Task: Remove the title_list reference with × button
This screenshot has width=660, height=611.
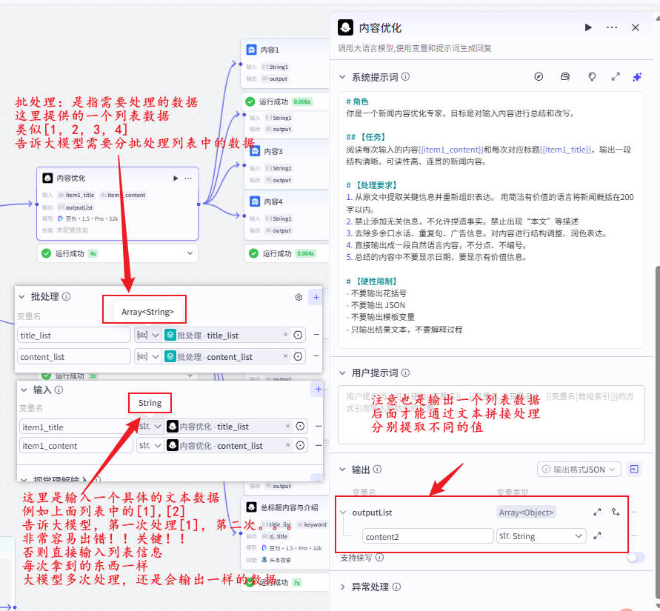Action: (x=284, y=335)
